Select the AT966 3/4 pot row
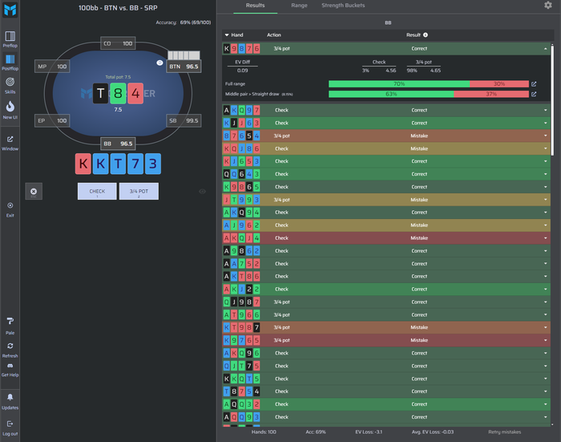 point(386,314)
